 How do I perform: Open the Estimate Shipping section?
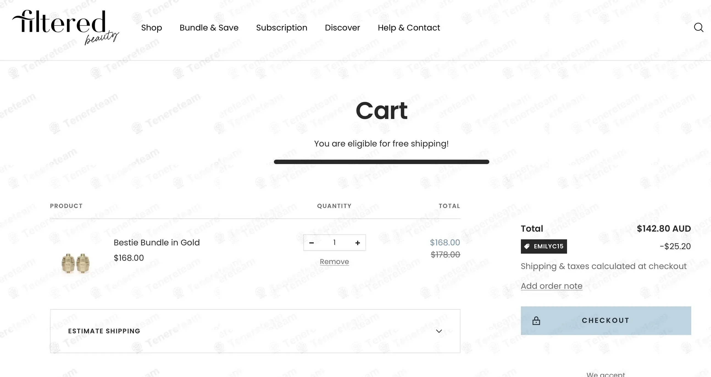click(255, 331)
